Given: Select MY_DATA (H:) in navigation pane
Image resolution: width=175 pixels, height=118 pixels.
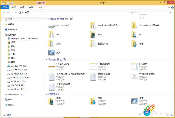Looking at the screenshot, I should (16, 85).
